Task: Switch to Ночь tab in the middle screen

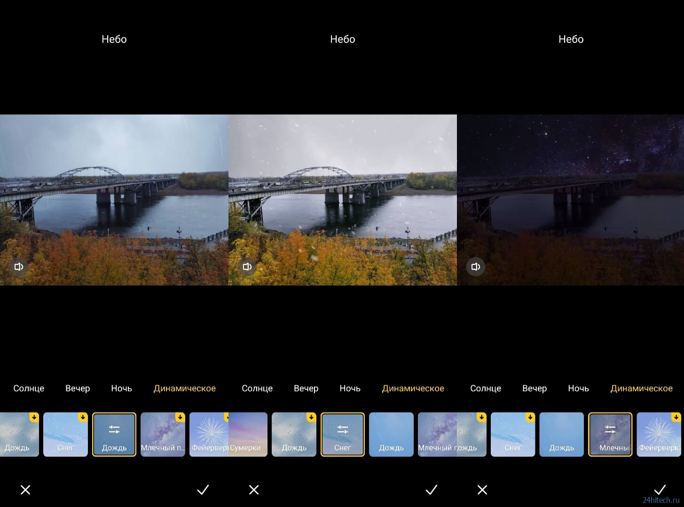Action: [350, 388]
